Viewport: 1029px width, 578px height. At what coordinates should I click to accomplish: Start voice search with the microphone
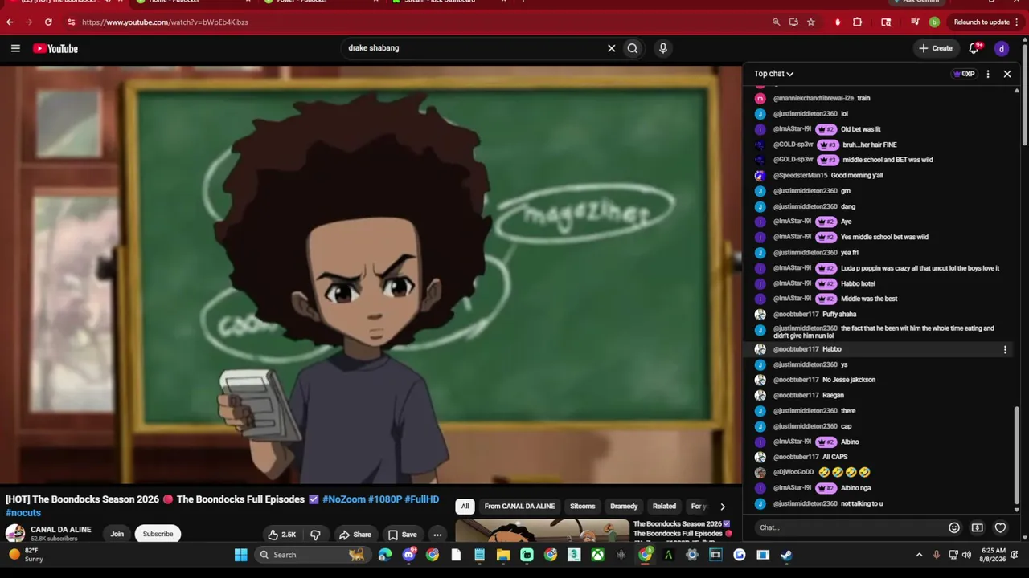pos(663,48)
